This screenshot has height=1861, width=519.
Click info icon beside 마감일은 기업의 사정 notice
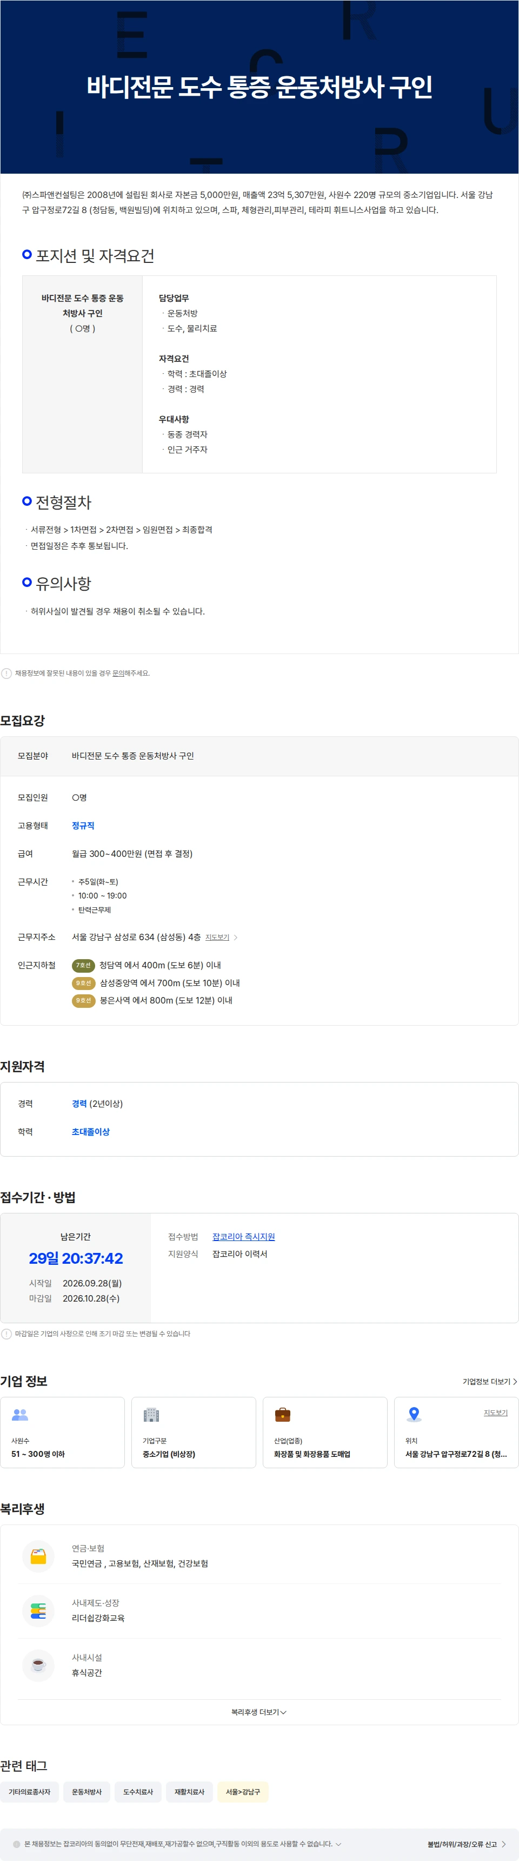[6, 1334]
